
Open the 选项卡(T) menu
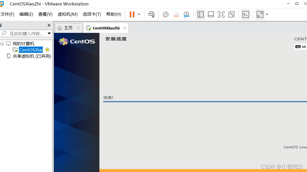coord(92,14)
